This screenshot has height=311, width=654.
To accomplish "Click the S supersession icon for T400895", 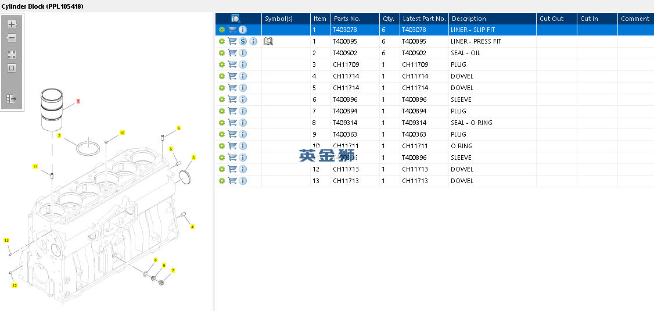I will [243, 41].
